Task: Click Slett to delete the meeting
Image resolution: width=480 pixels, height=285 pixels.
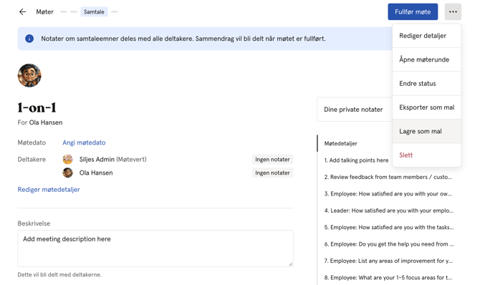Action: (x=427, y=155)
